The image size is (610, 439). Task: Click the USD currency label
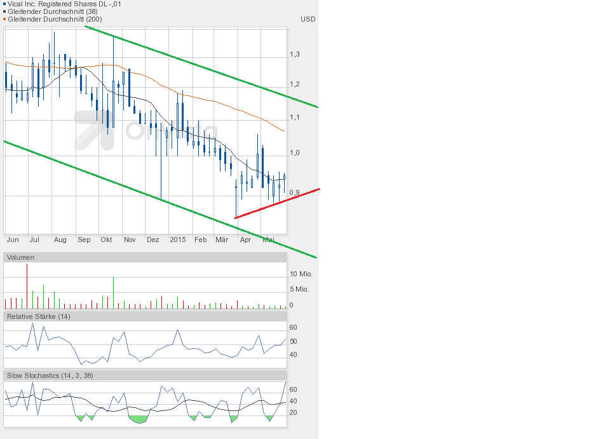[308, 19]
